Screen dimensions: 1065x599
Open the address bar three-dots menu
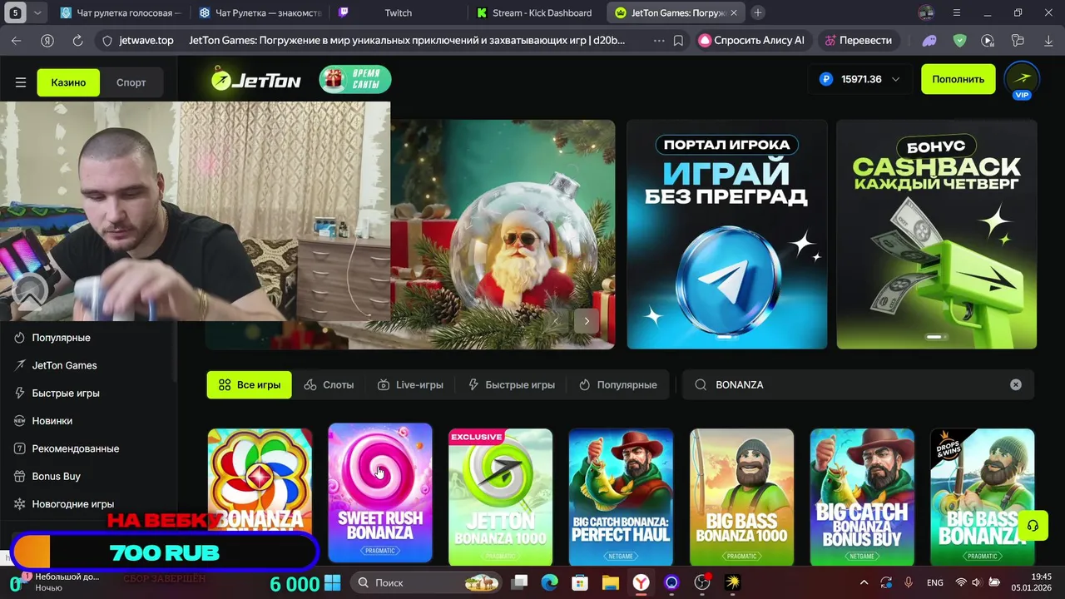pyautogui.click(x=659, y=40)
